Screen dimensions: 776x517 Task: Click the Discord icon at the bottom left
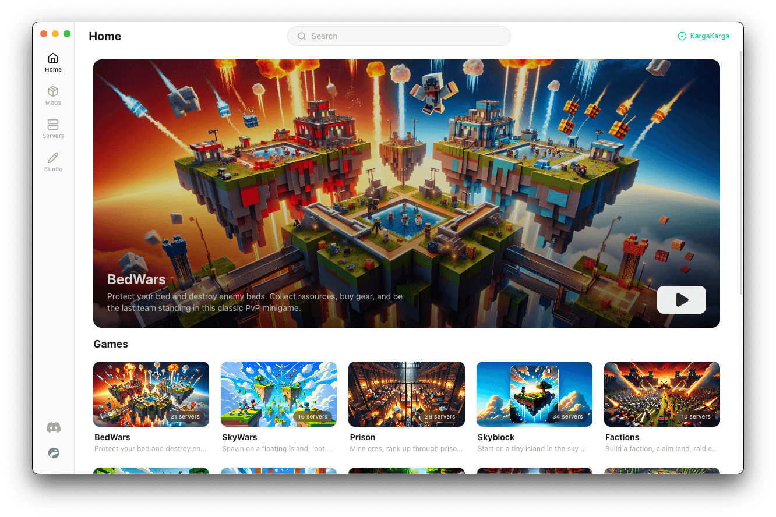[53, 427]
